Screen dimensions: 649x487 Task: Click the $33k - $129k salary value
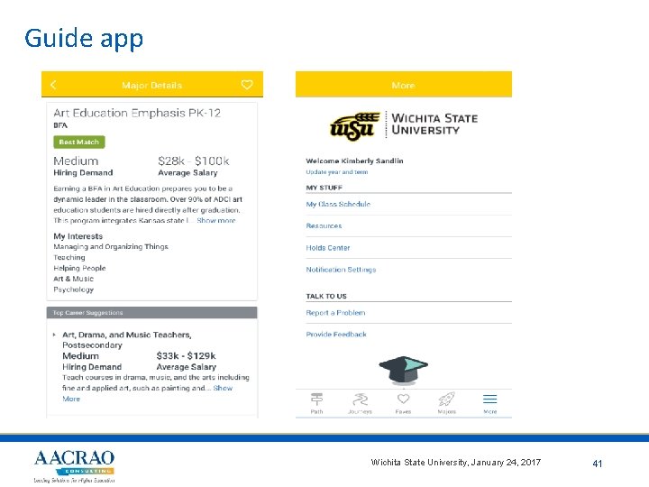pyautogui.click(x=186, y=355)
